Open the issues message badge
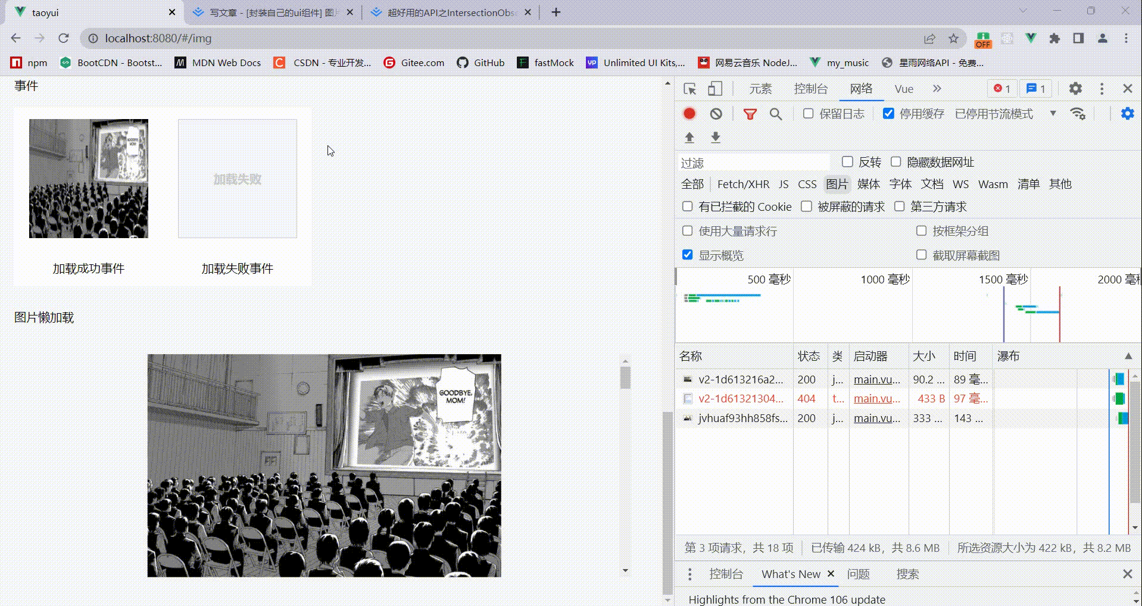The width and height of the screenshot is (1142, 606). click(x=1036, y=89)
